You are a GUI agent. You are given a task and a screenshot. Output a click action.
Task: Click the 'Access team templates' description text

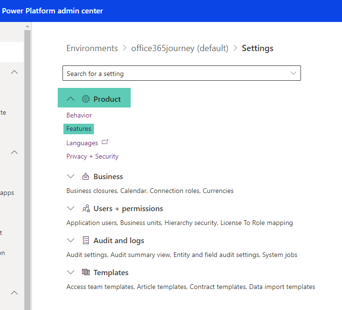pyautogui.click(x=191, y=287)
